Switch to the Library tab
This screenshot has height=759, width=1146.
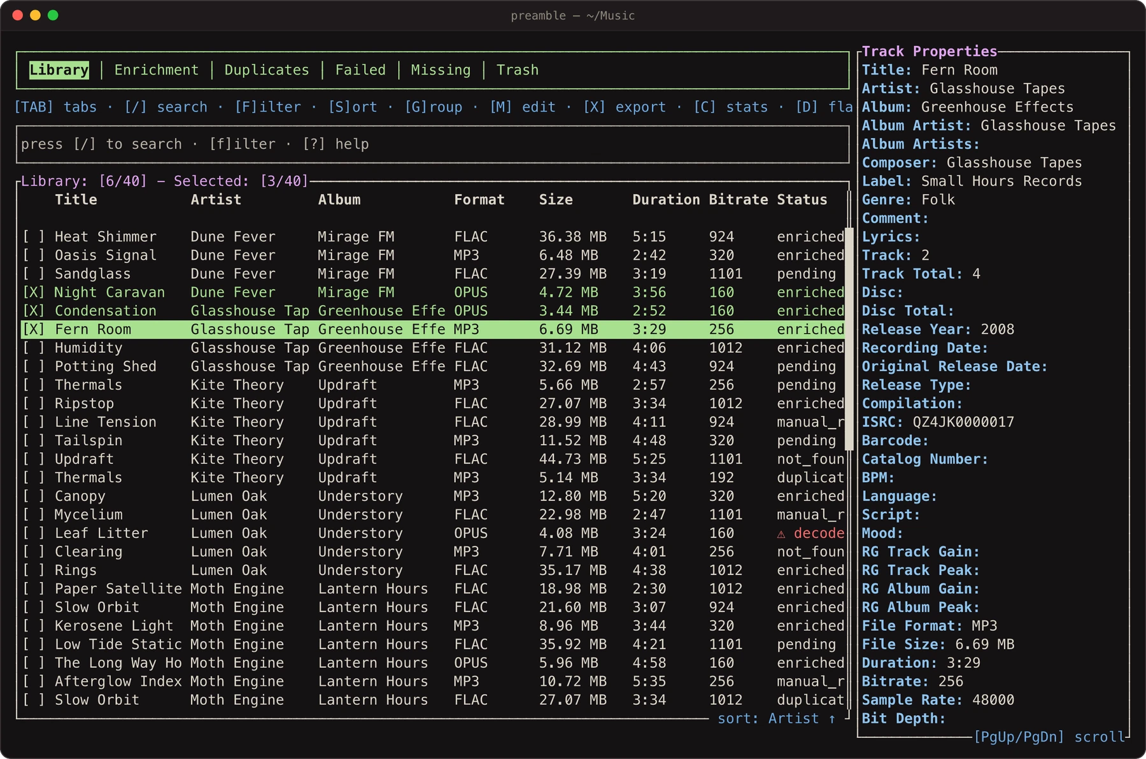(x=59, y=70)
